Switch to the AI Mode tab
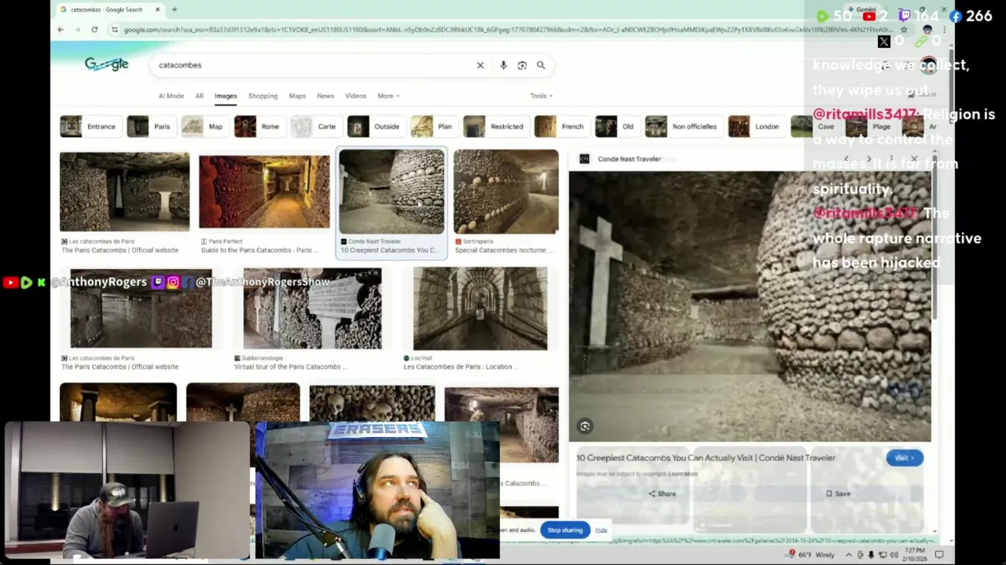The height and width of the screenshot is (565, 1006). tap(171, 96)
